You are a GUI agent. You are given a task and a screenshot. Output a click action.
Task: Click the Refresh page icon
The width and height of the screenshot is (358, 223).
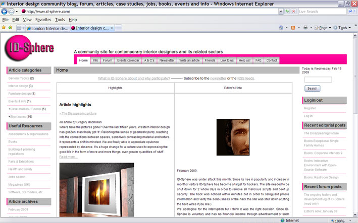pyautogui.click(x=287, y=12)
